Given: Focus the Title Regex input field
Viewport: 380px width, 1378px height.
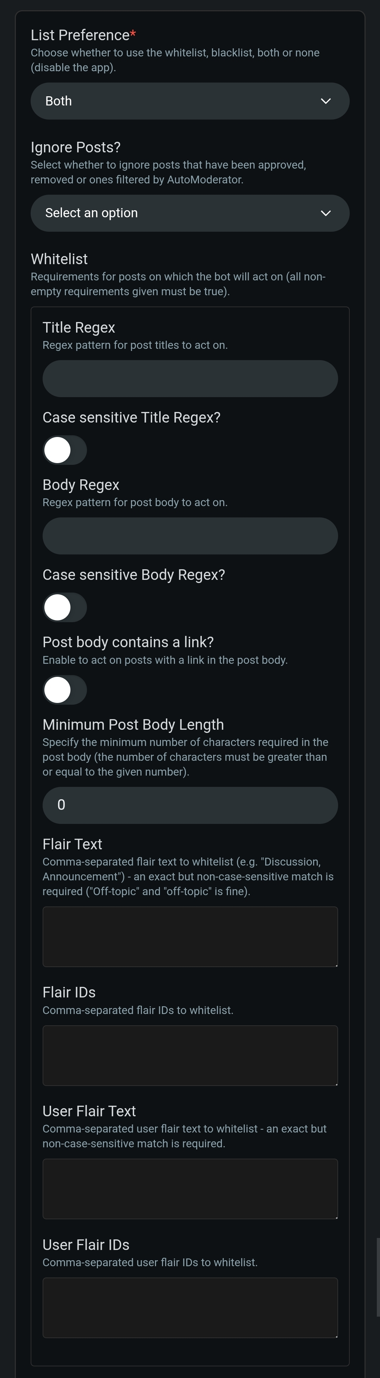Looking at the screenshot, I should pos(190,379).
